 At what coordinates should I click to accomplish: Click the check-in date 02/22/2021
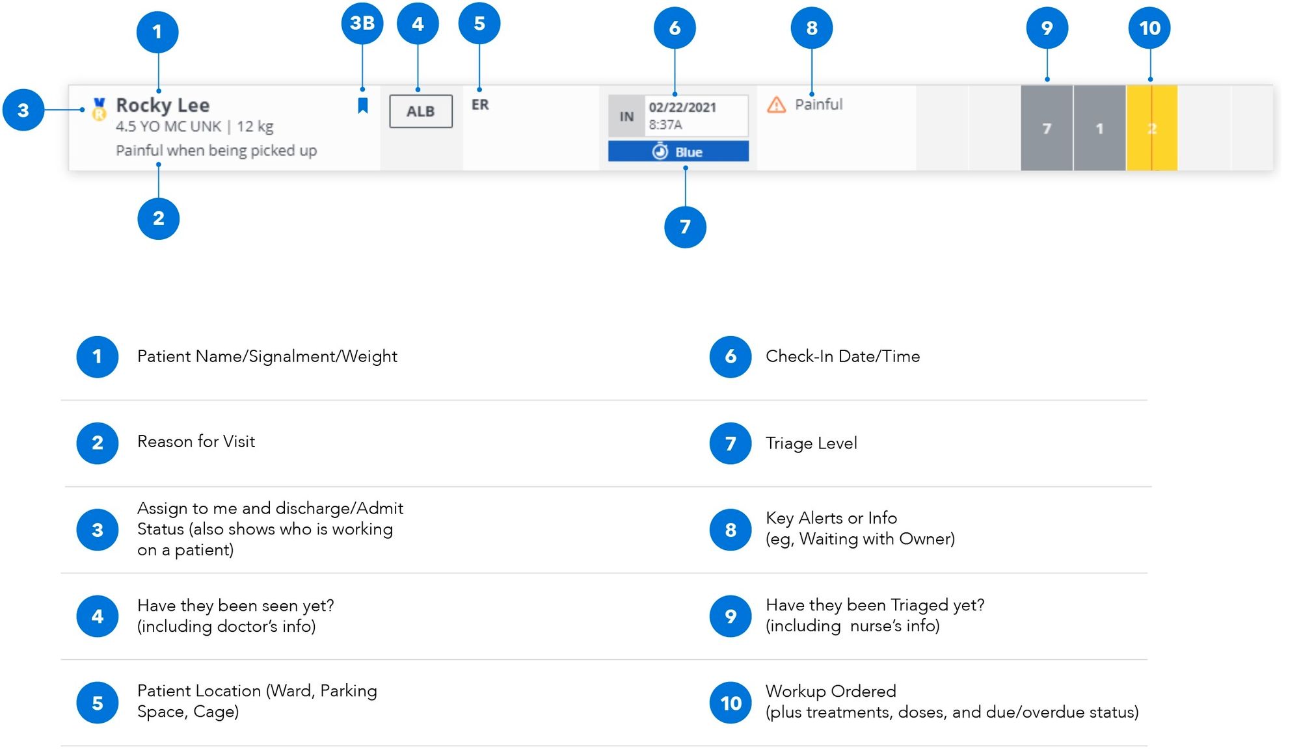pos(682,107)
